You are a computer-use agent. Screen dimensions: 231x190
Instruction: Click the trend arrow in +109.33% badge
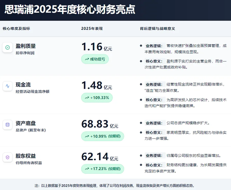point(87,98)
